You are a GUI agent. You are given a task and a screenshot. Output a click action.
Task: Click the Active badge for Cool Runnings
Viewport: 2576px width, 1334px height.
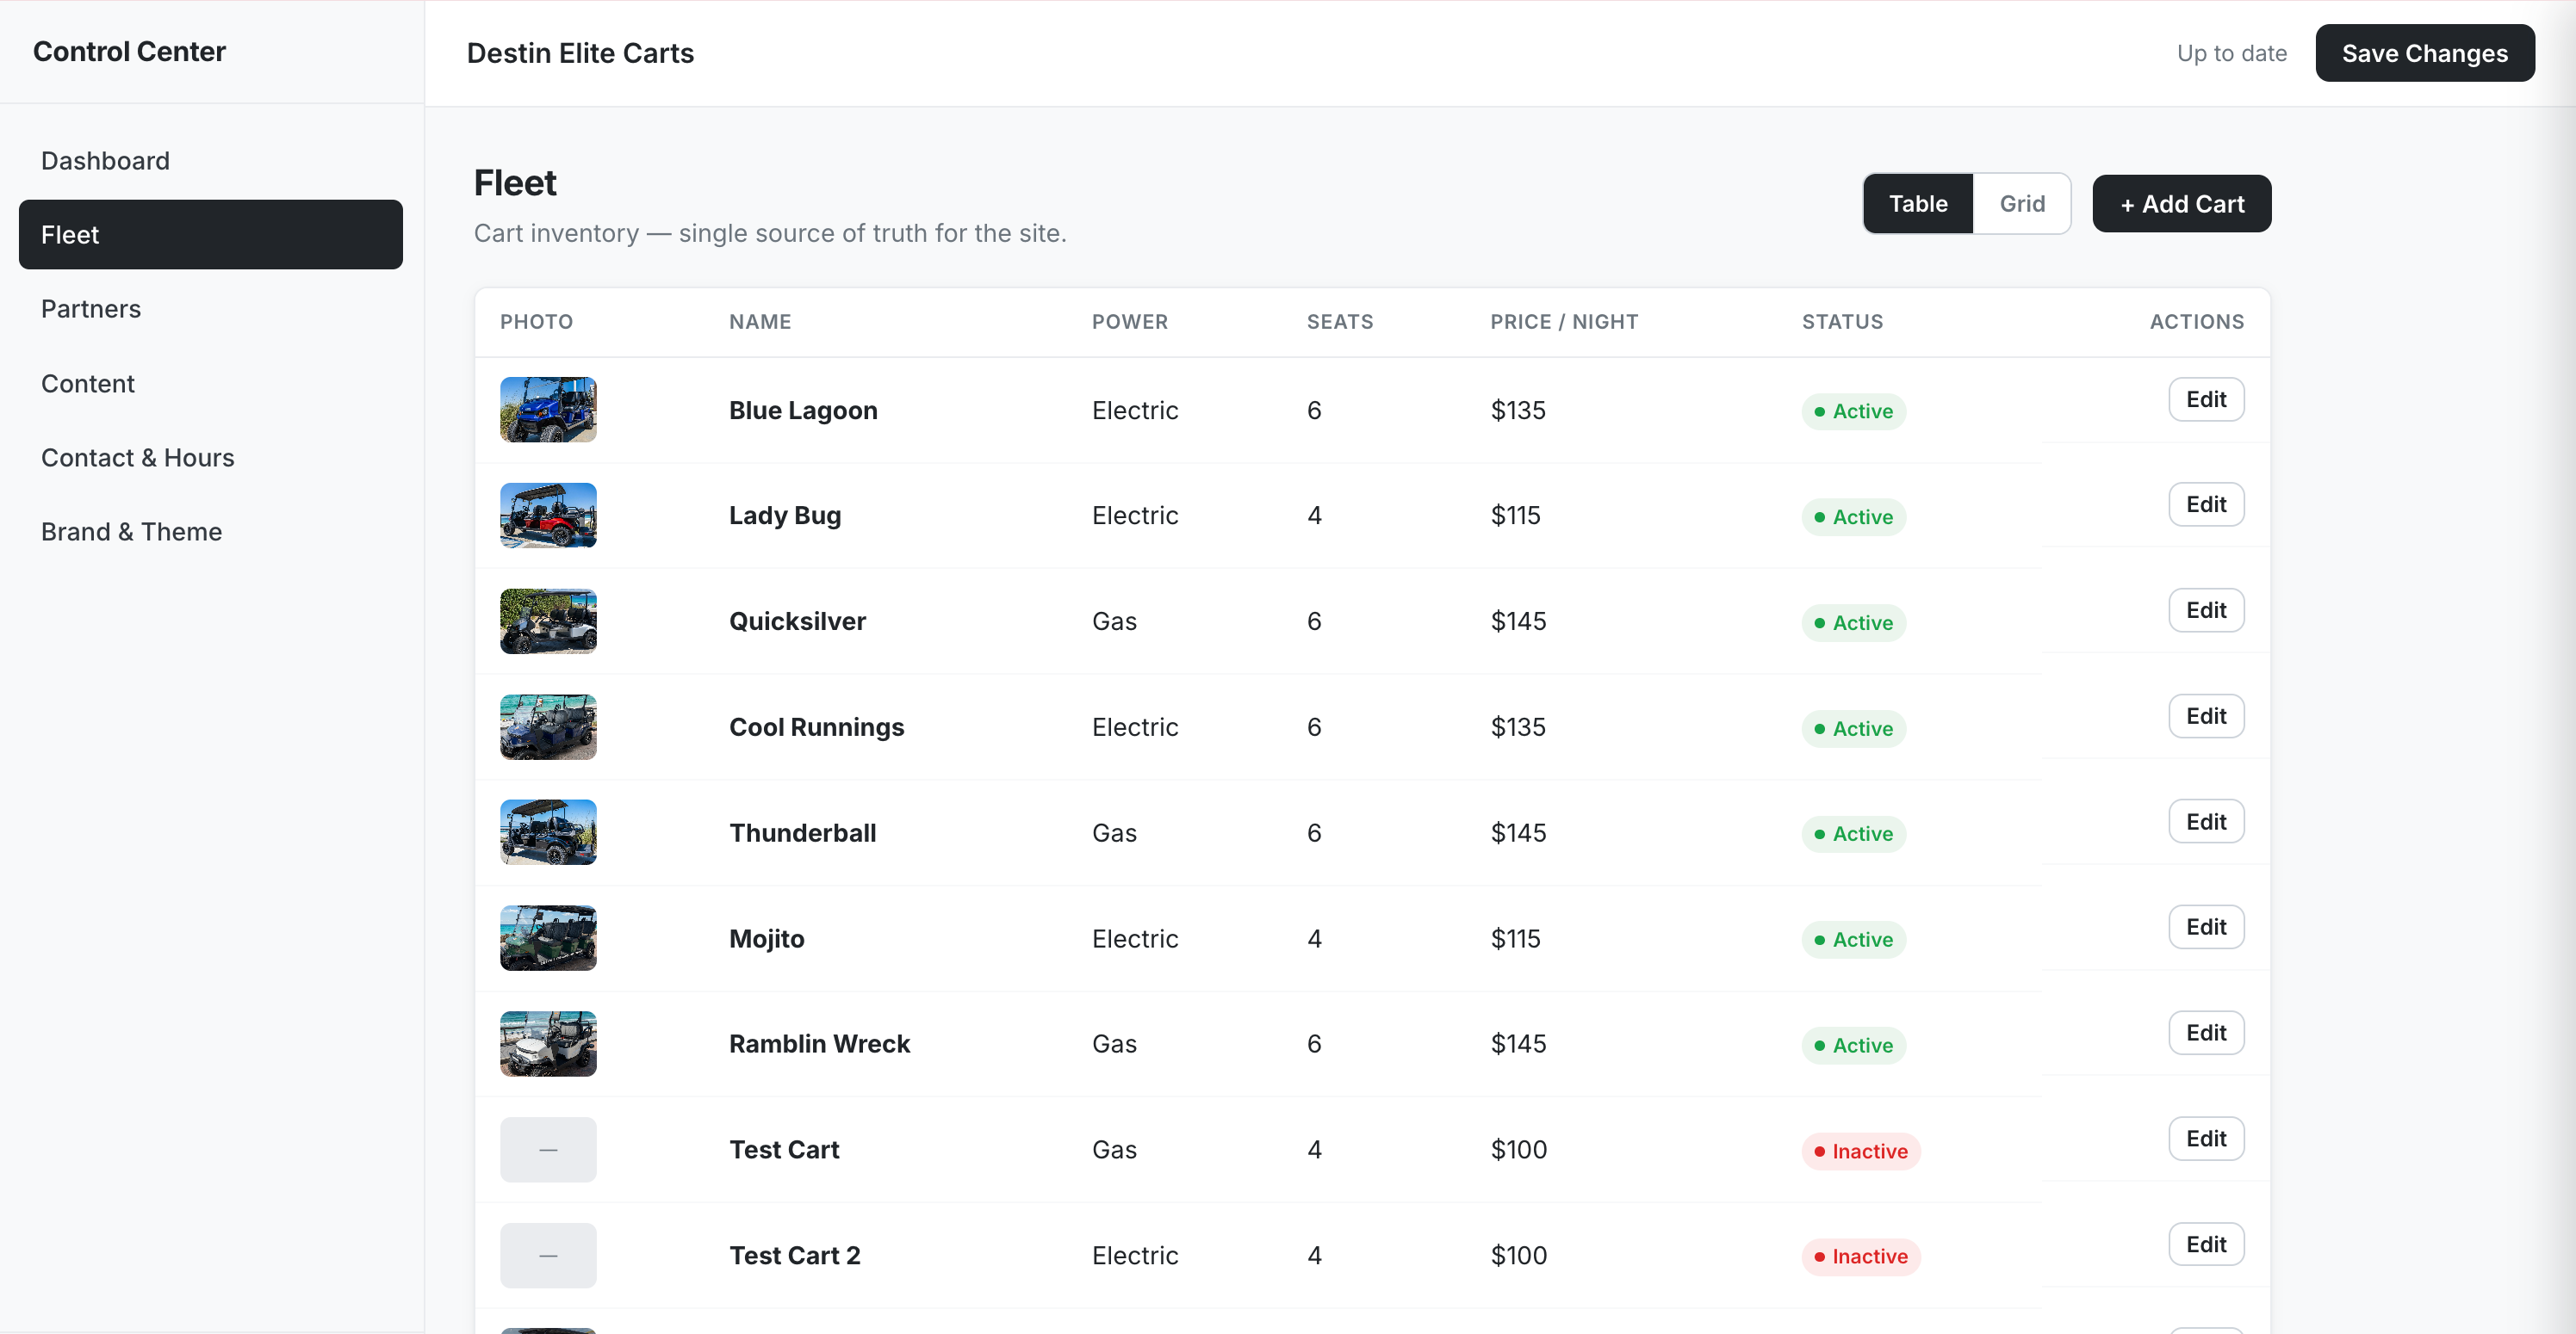pos(1853,730)
